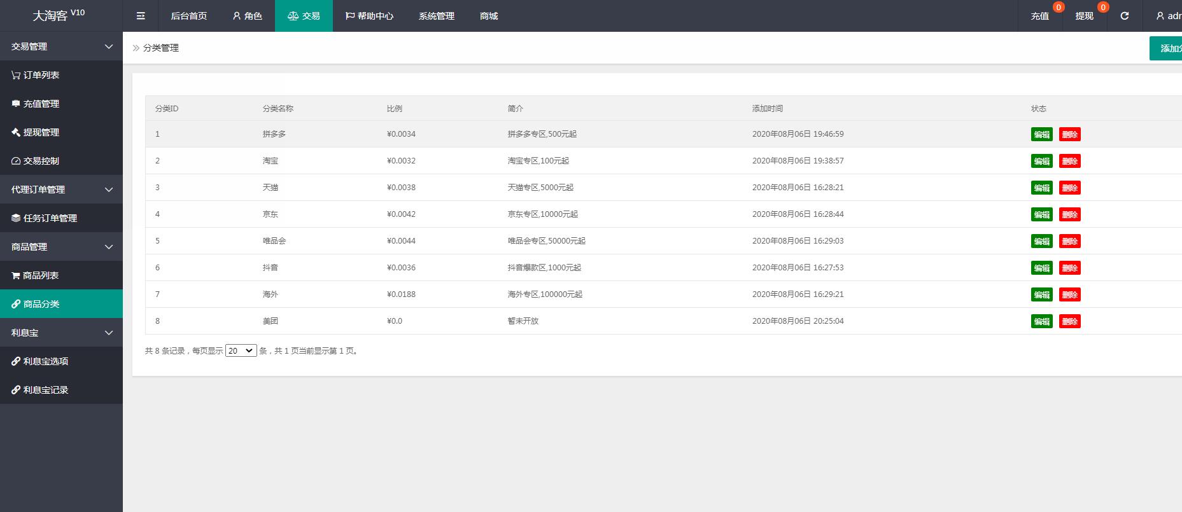Viewport: 1182px width, 512px height.
Task: Open the per-page records dropdown
Action: click(x=241, y=350)
